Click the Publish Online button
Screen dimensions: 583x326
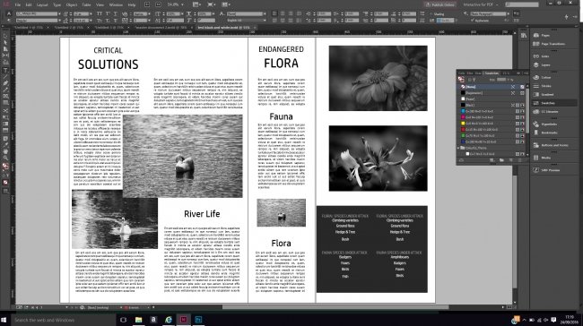point(440,4)
